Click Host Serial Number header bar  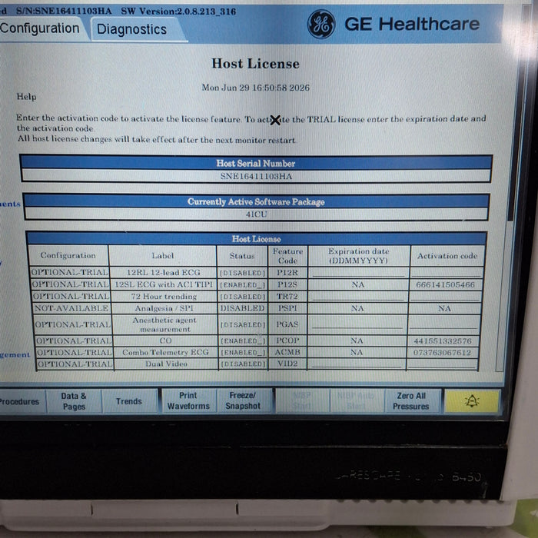pos(256,163)
